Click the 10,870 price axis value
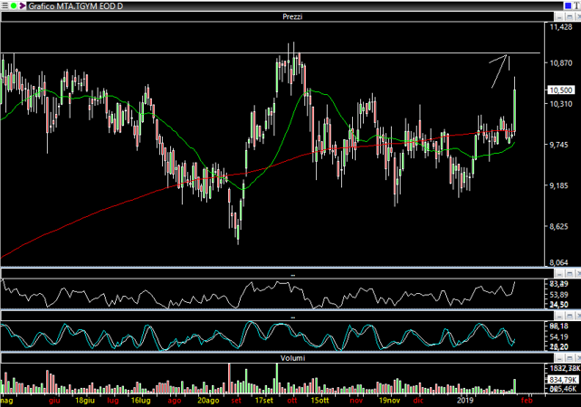The image size is (581, 407). (x=560, y=63)
